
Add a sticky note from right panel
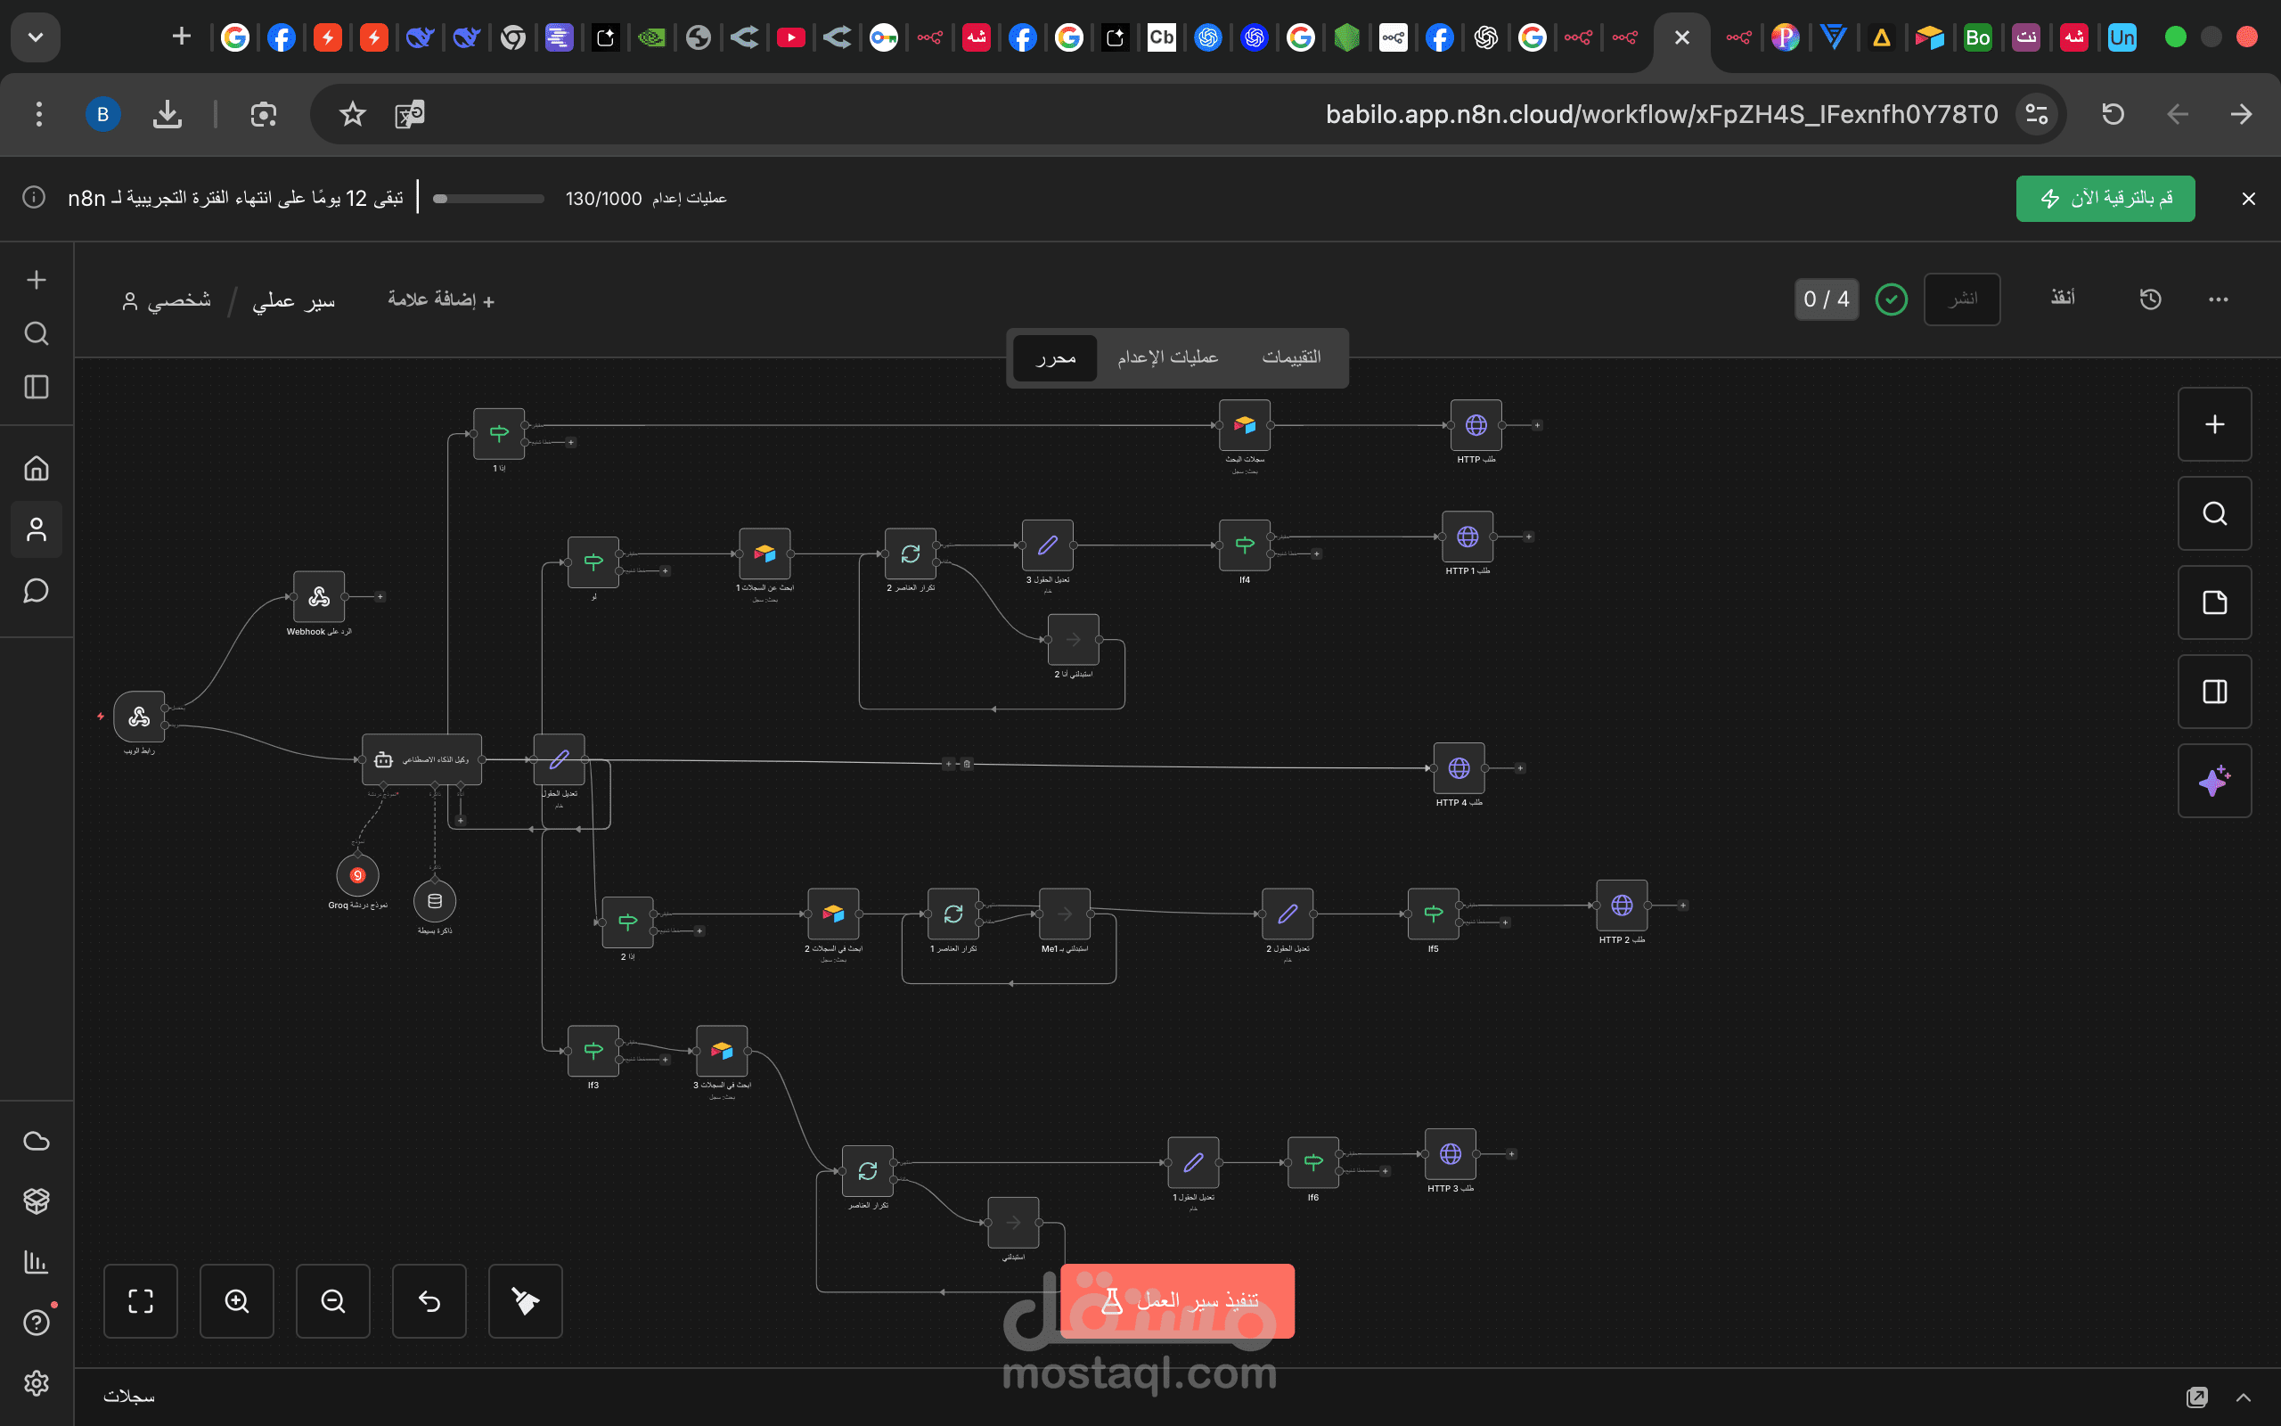click(x=2214, y=602)
